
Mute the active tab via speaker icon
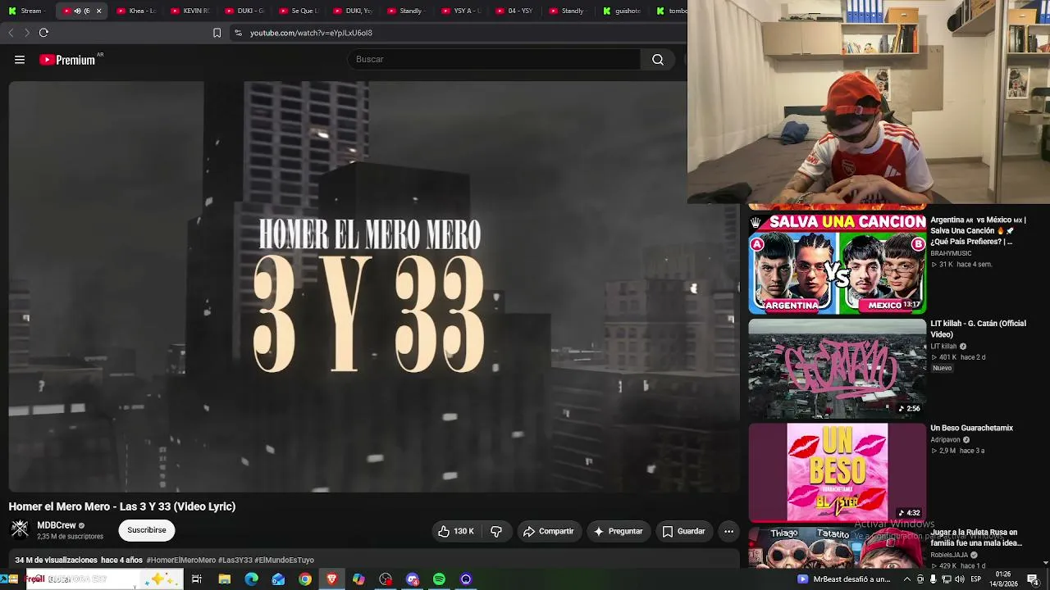point(77,11)
